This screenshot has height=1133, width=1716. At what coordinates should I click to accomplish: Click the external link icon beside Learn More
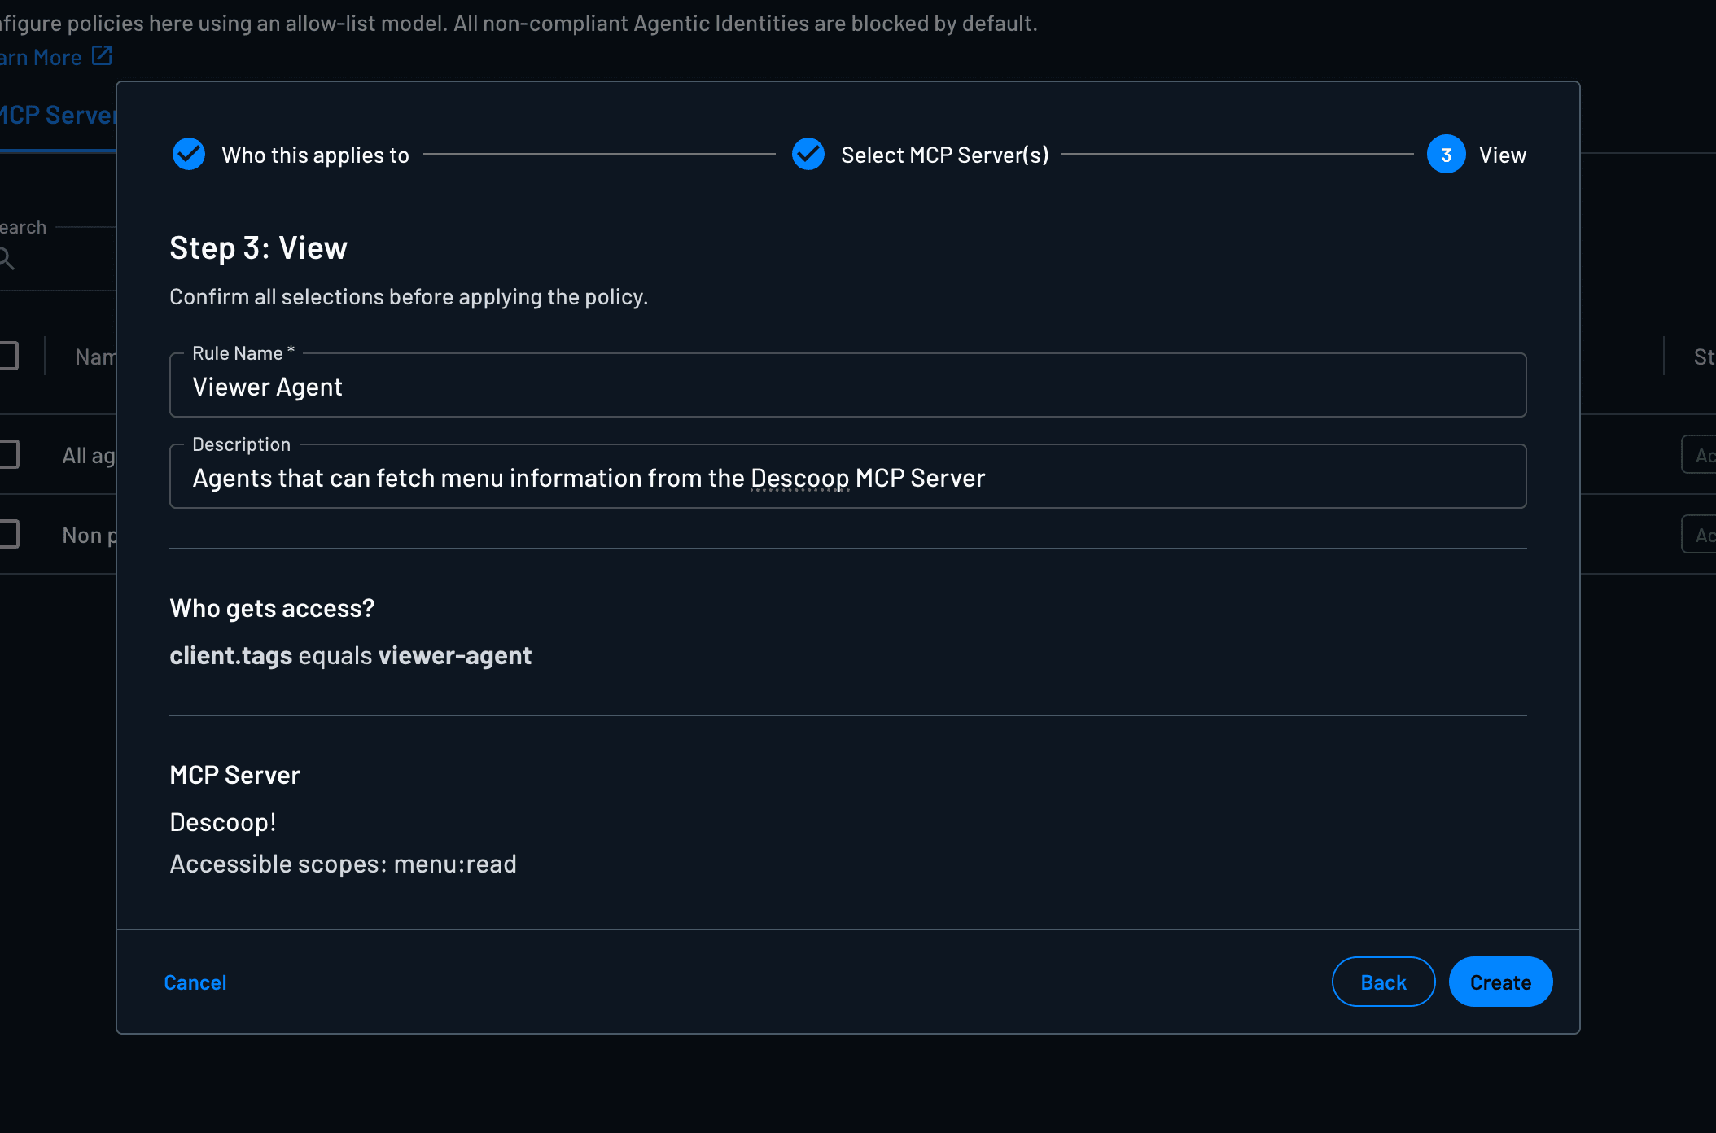(102, 55)
